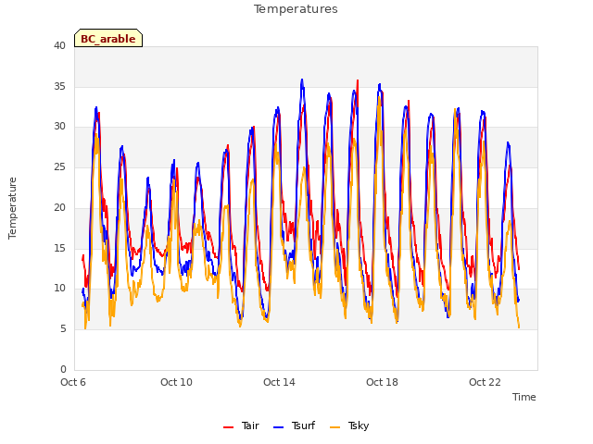Viewport: 593px width, 444px height.
Task: Toggle the Tsurf series in the legend
Action: click(x=294, y=425)
